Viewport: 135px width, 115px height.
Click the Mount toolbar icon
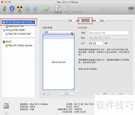point(28,9)
